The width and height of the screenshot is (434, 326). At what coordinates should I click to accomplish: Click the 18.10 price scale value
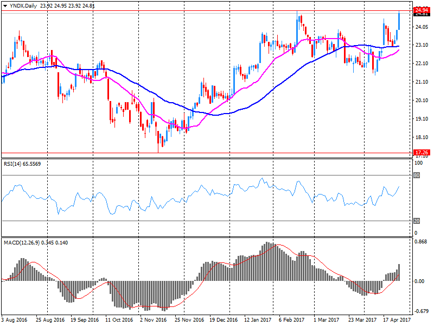click(422, 137)
